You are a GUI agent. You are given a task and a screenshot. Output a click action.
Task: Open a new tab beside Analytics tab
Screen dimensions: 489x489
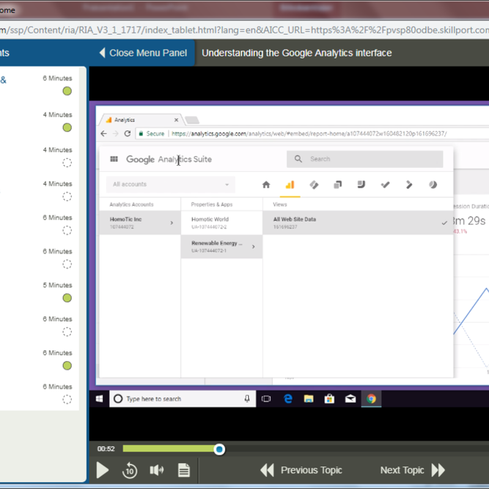tap(192, 120)
